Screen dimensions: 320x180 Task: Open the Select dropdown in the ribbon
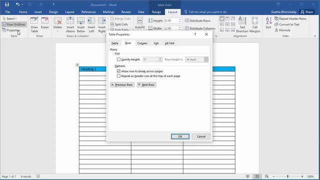(x=10, y=18)
